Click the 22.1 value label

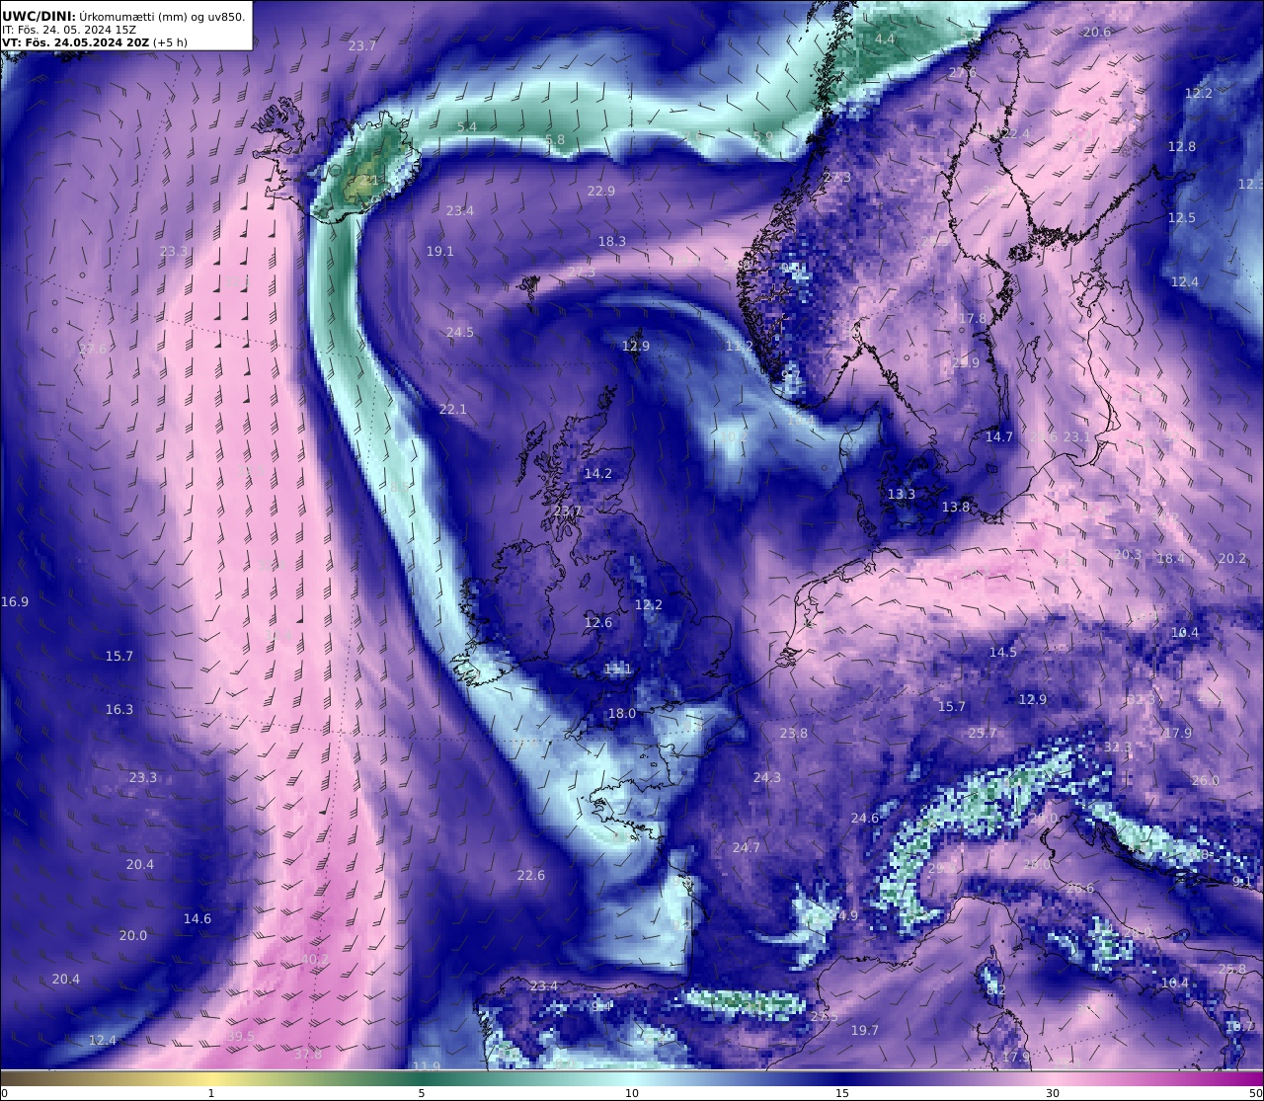(452, 410)
